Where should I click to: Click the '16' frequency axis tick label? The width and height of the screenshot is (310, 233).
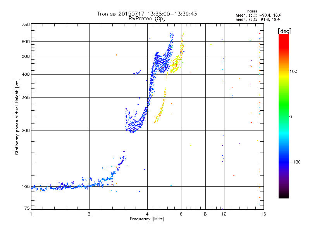tap(263, 214)
